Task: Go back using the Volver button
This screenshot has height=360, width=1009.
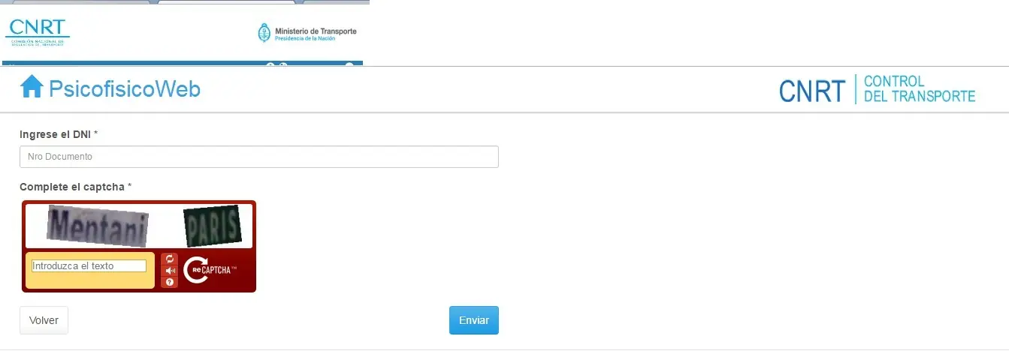Action: click(44, 320)
